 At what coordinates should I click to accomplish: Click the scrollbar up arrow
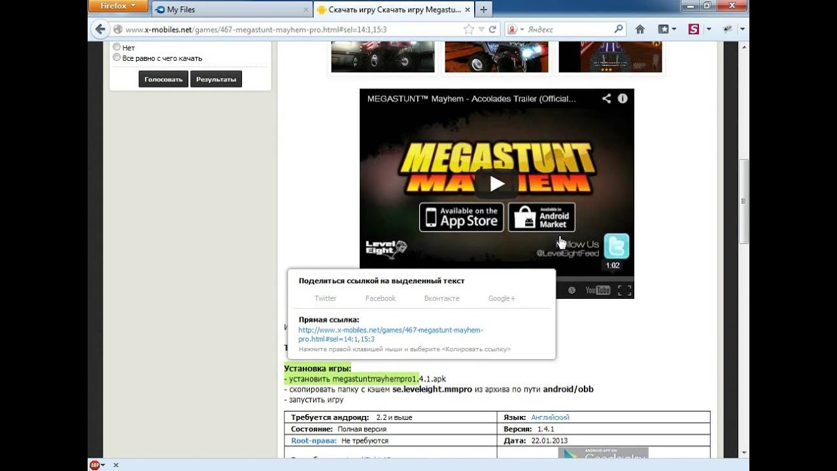coord(743,46)
